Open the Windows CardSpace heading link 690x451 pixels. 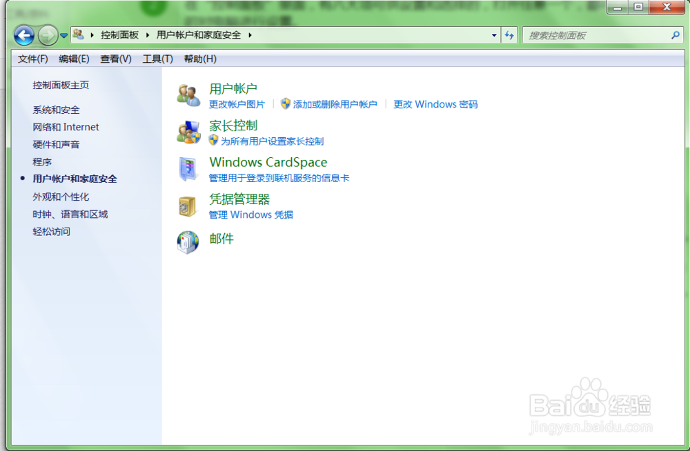268,162
